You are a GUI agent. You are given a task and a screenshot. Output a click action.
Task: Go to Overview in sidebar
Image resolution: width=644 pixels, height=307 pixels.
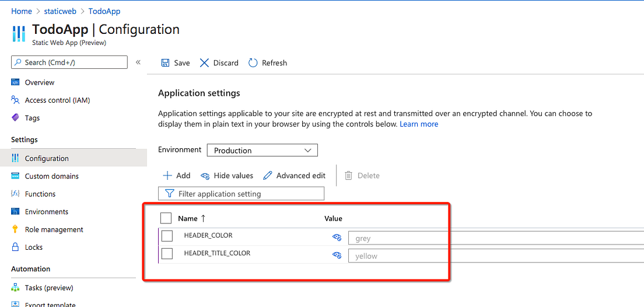(x=39, y=82)
